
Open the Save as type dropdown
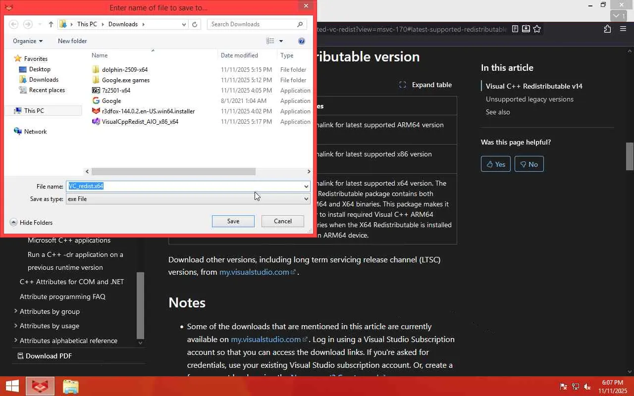click(306, 199)
